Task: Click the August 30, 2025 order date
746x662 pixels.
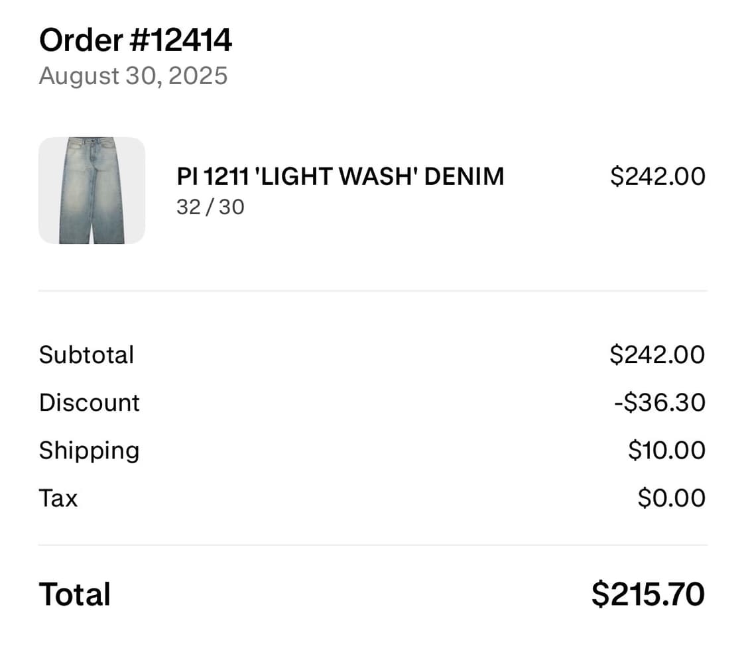Action: click(x=133, y=76)
